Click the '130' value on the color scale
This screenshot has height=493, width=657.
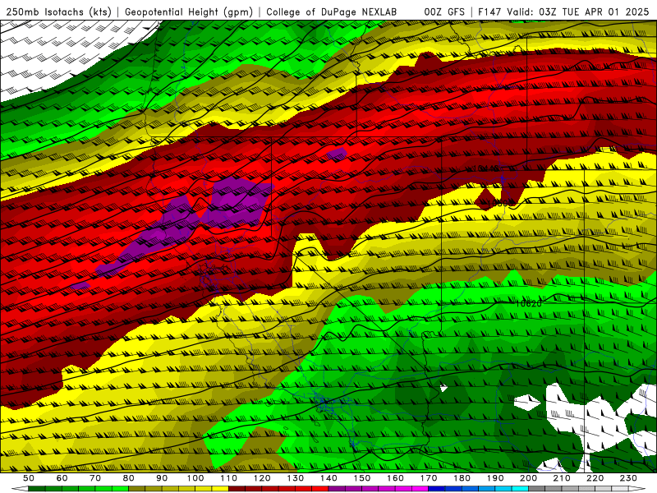click(x=295, y=478)
